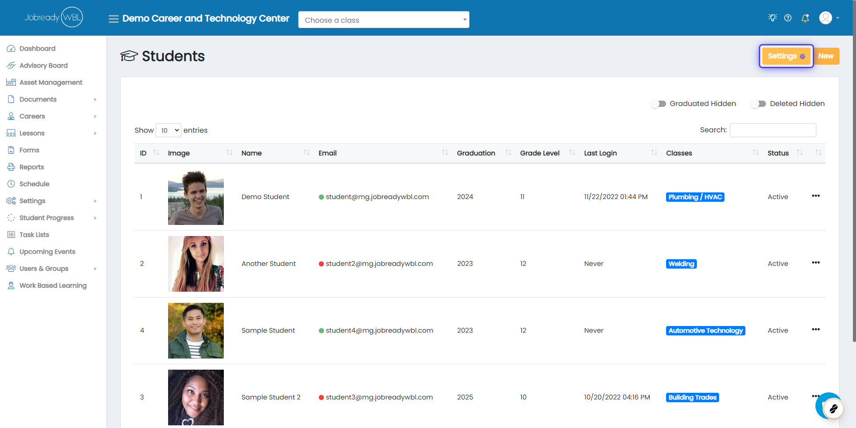
Task: Toggle the hamburger sidebar menu icon
Action: (114, 19)
